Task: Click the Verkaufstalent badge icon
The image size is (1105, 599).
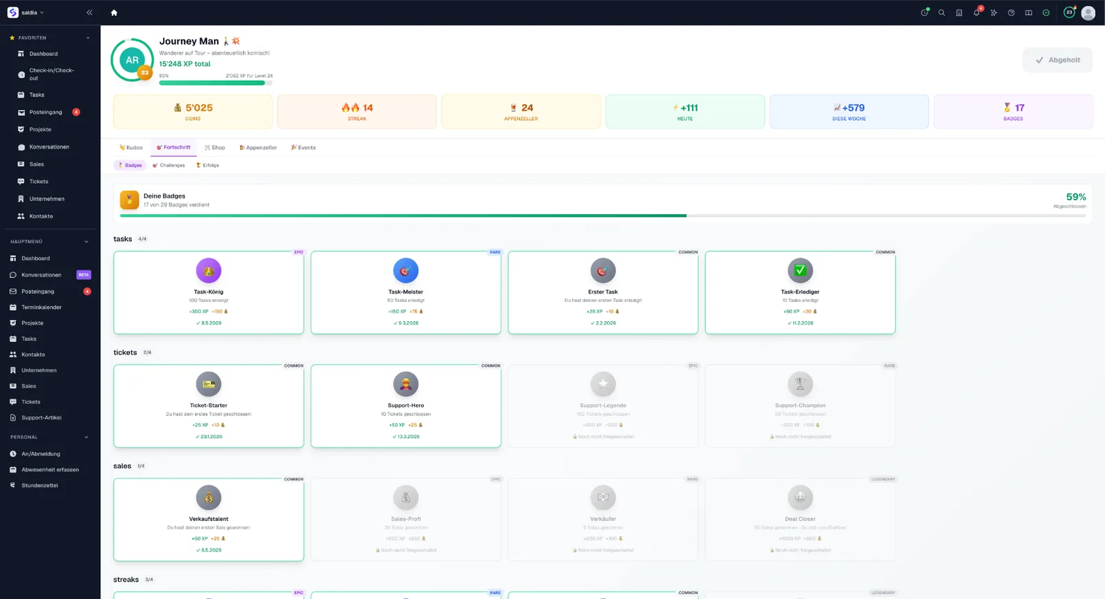Action: [x=209, y=497]
